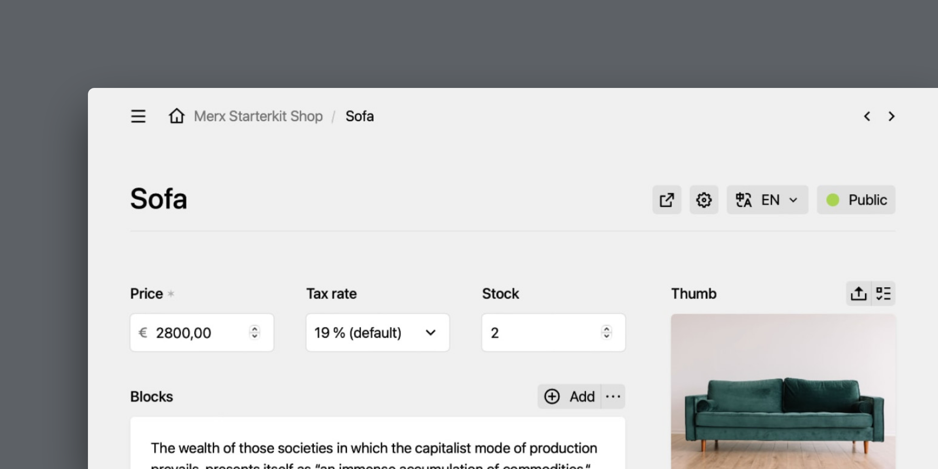Go back using the left chevron arrow
Viewport: 938px width, 469px height.
click(867, 116)
